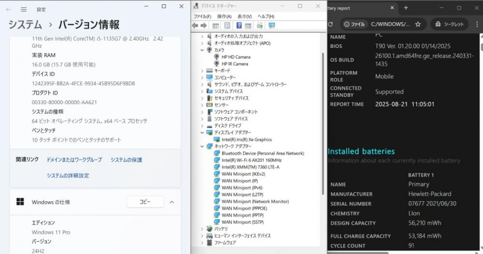483x254 pixels.
Task: Select Bluetooth Device Personal Area Network adapter
Action: tap(263, 153)
